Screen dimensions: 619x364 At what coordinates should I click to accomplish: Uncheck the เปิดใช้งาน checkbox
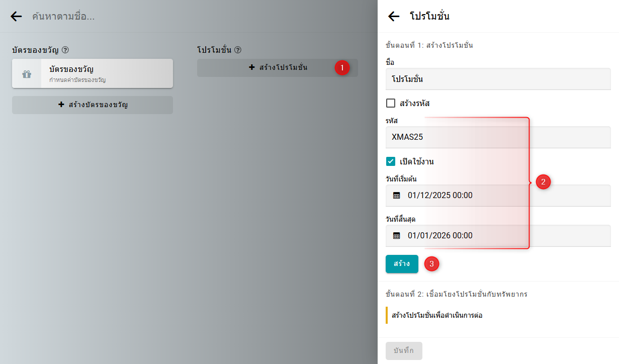tap(391, 162)
